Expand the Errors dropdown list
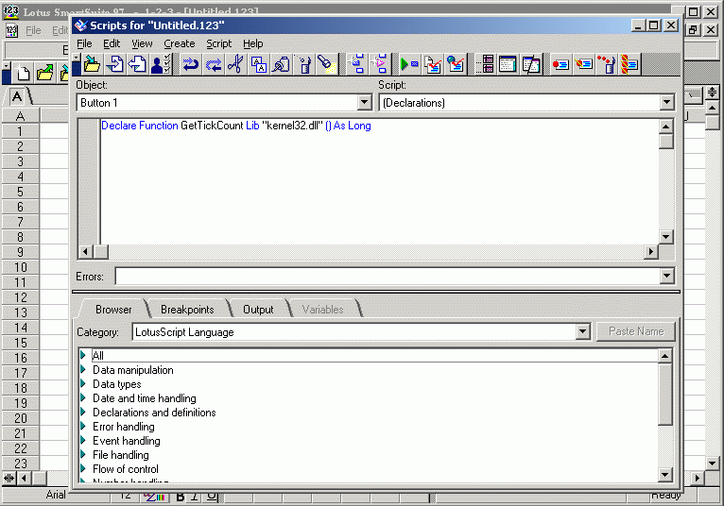 click(x=667, y=276)
